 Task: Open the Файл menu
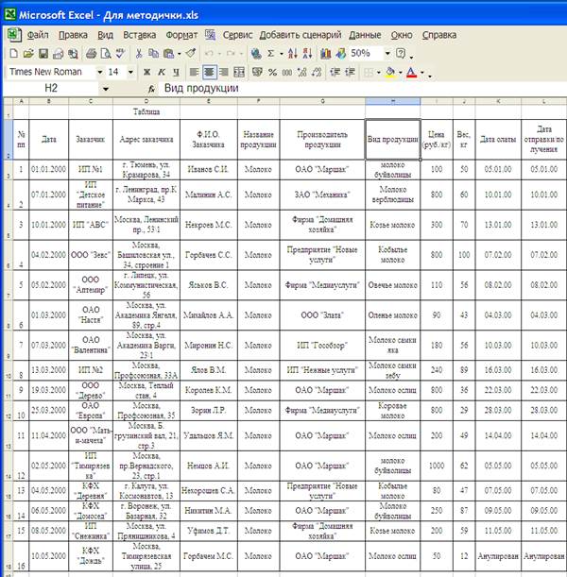pyautogui.click(x=38, y=35)
